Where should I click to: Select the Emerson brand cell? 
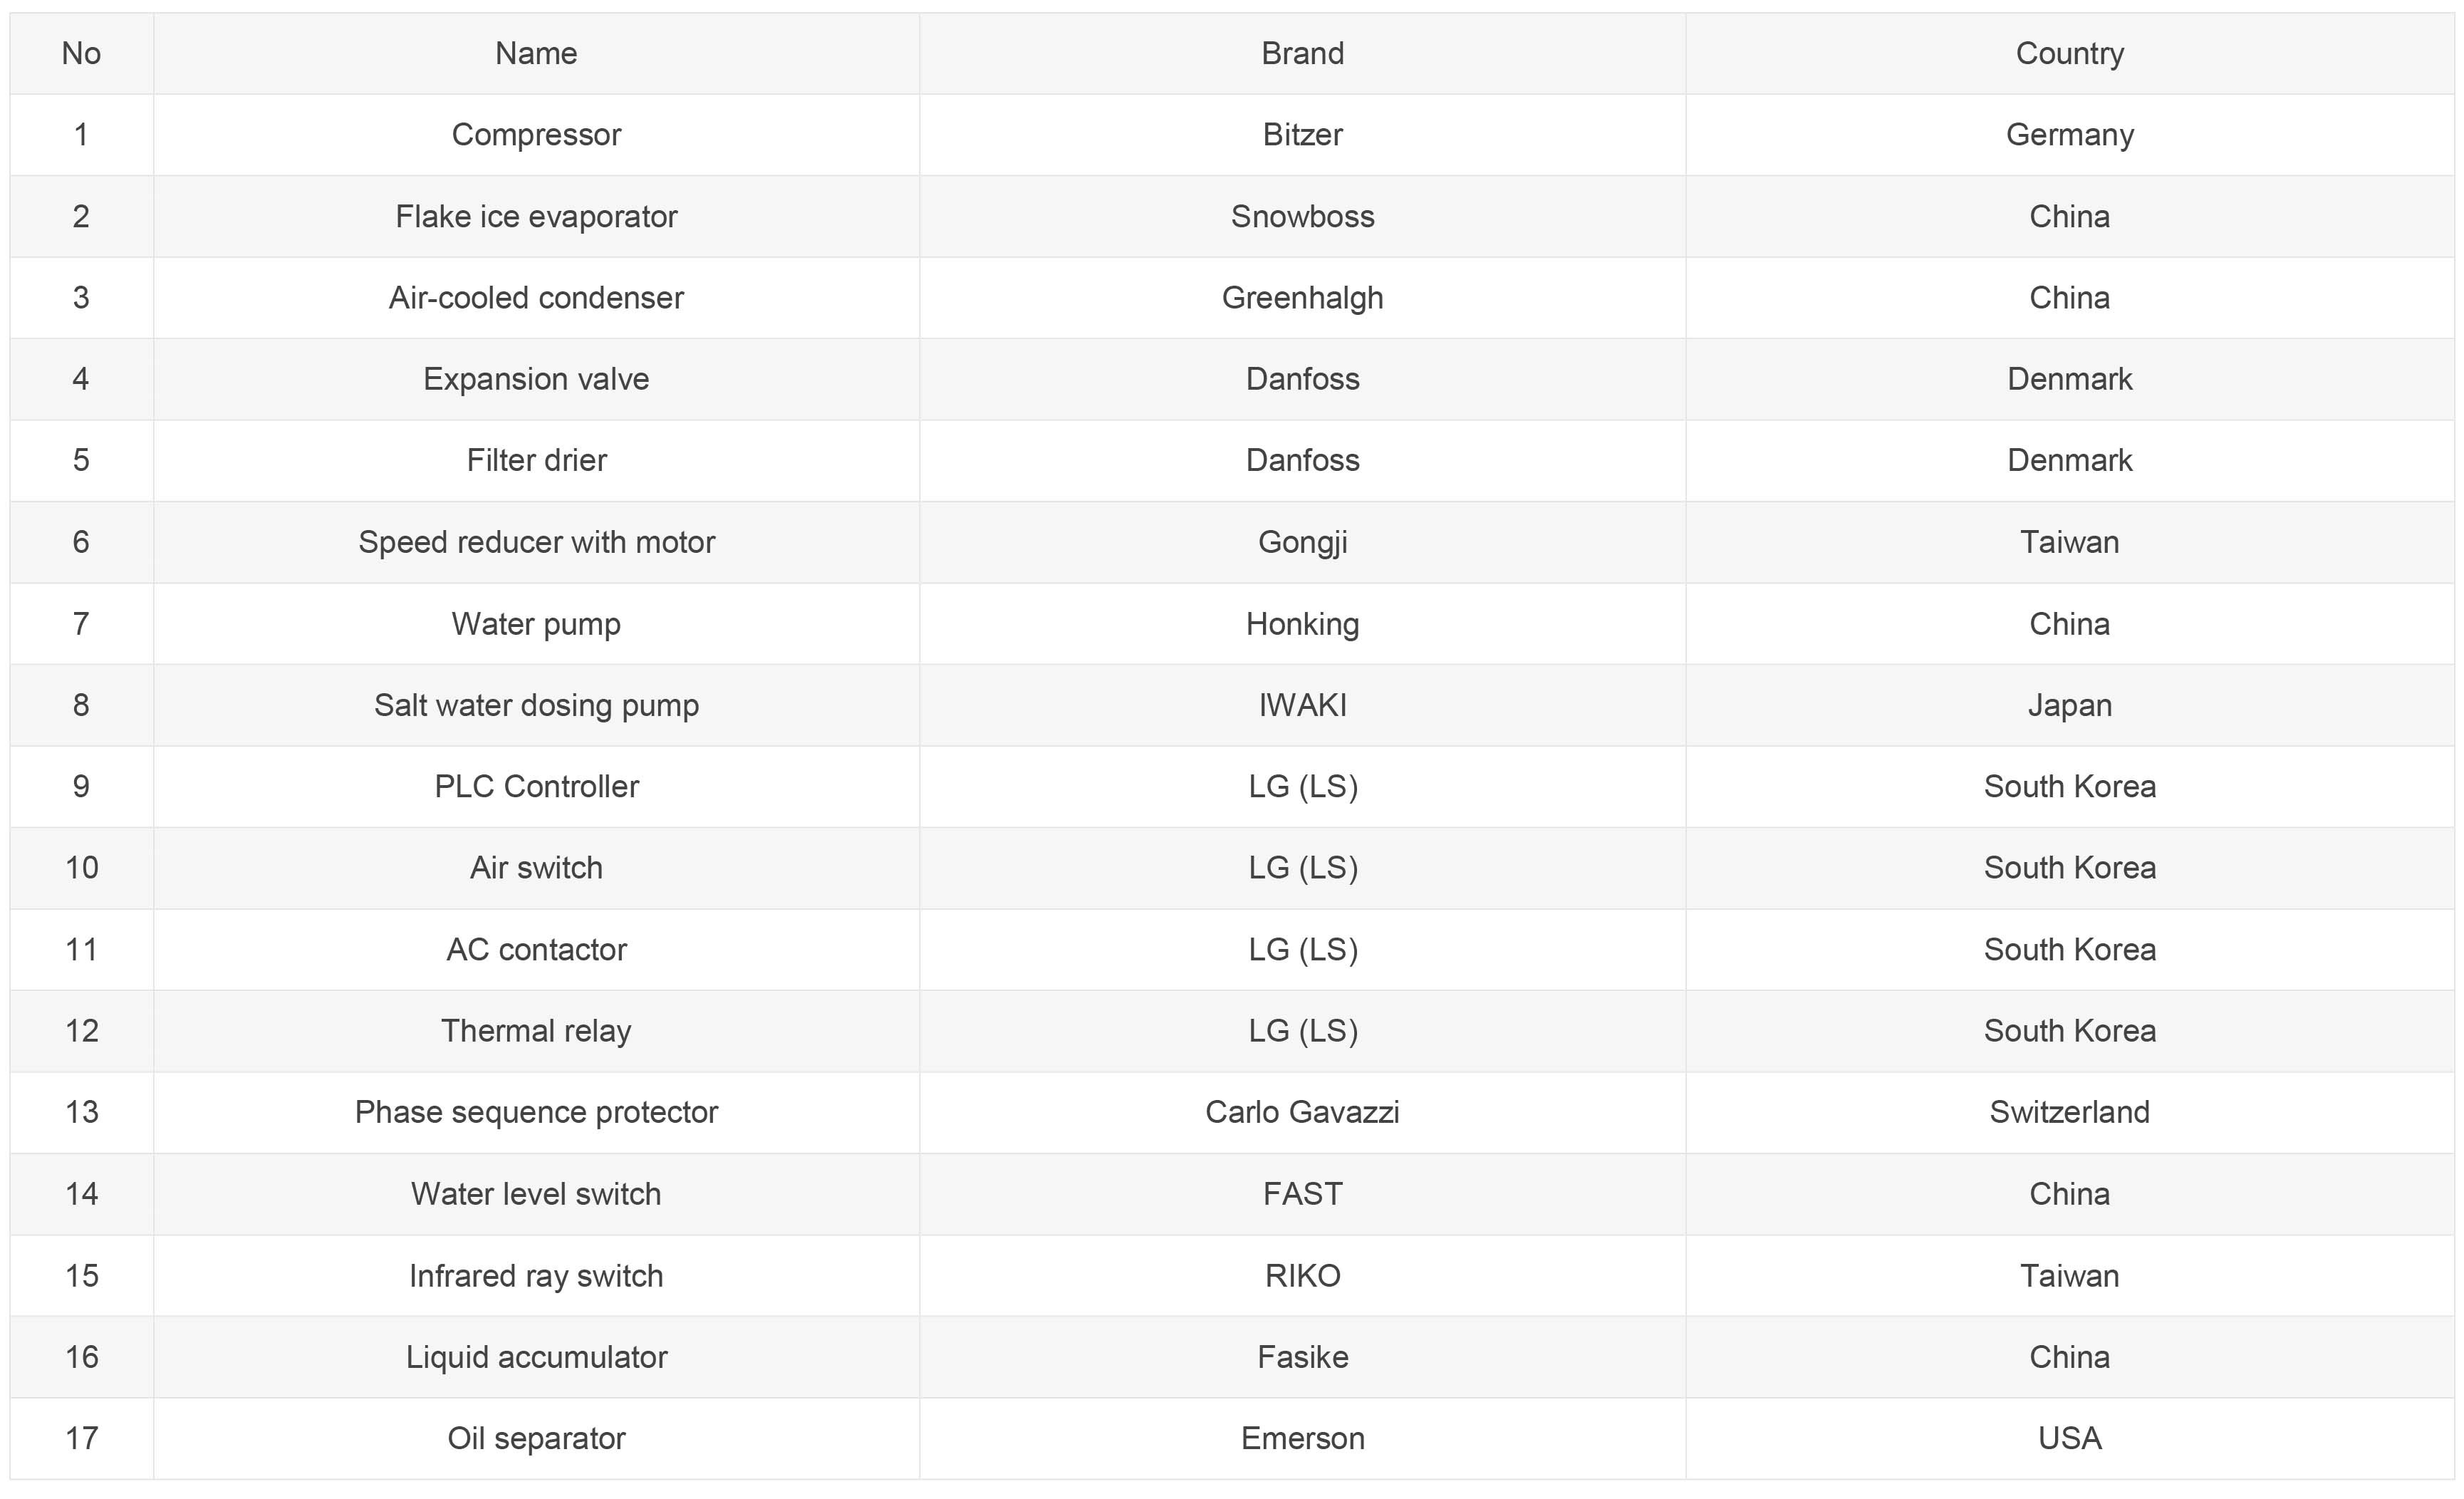click(x=1302, y=1439)
